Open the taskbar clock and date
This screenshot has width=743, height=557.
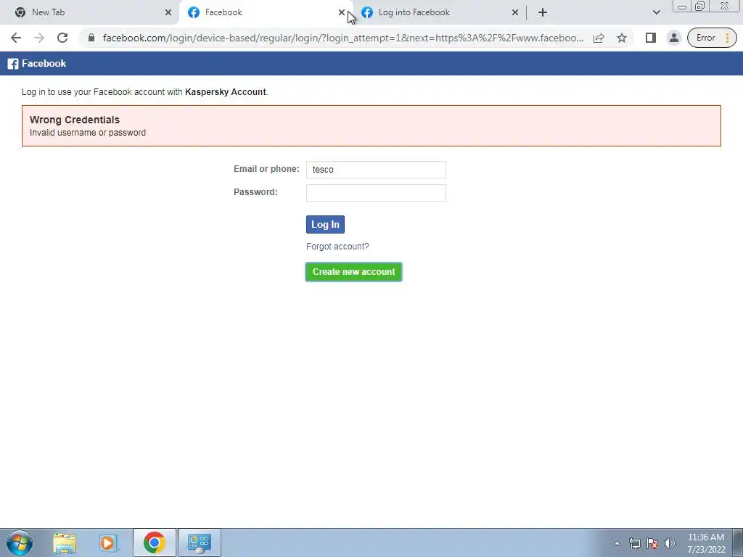705,543
